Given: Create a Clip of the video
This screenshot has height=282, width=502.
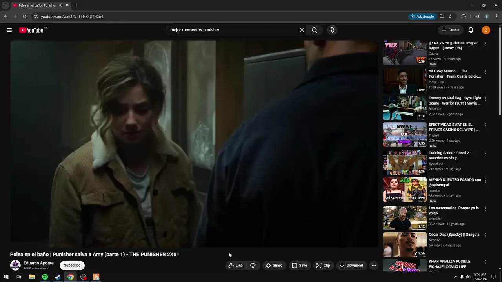Looking at the screenshot, I should (x=323, y=266).
